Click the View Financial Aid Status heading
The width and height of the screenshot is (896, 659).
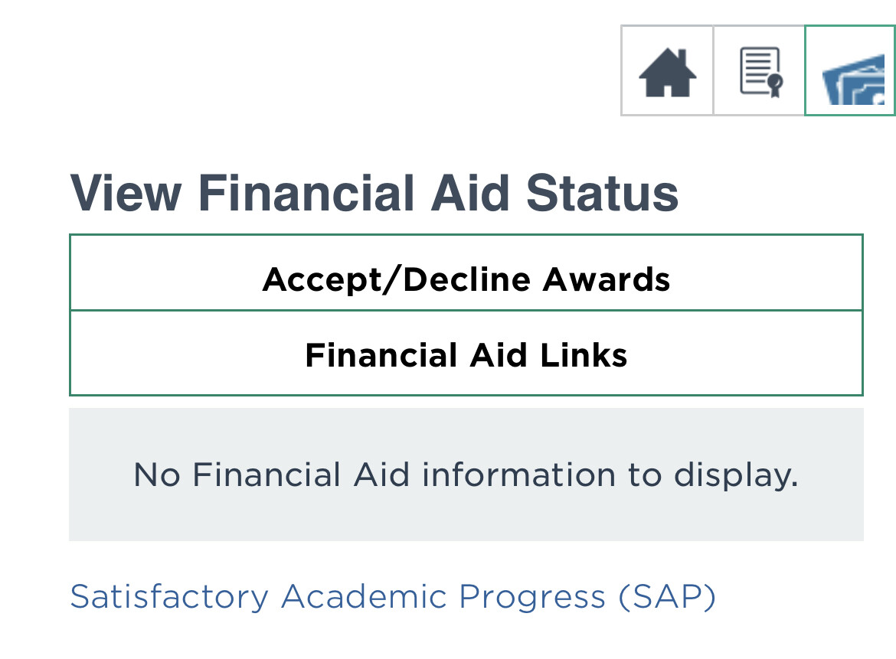[x=374, y=193]
